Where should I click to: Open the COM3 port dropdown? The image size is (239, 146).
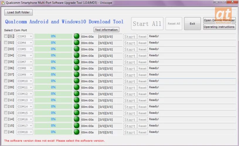[25, 36]
